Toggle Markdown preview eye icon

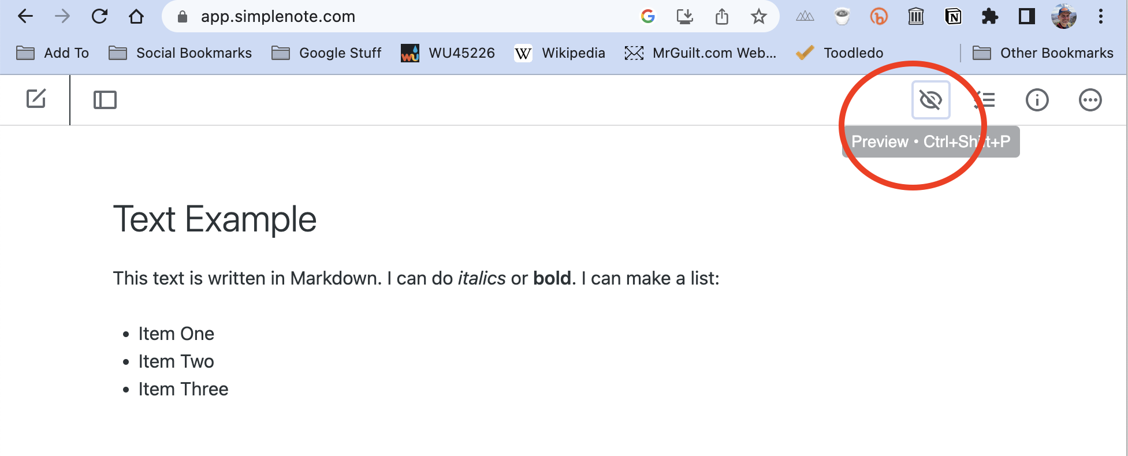[x=930, y=100]
